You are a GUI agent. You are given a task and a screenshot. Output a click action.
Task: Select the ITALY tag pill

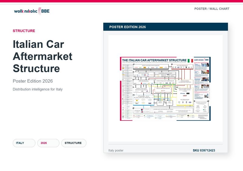click(x=24, y=143)
